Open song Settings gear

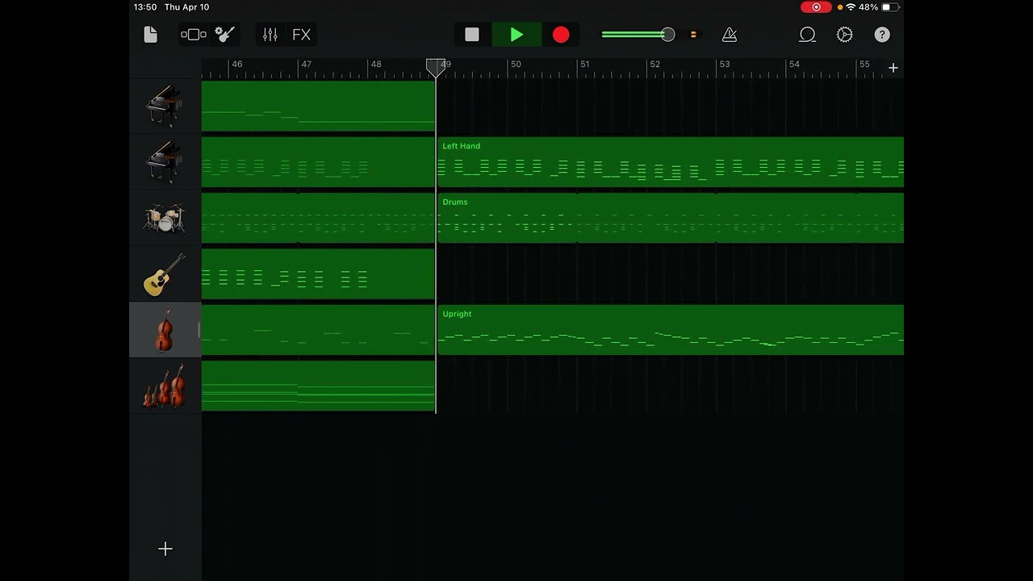coord(845,35)
